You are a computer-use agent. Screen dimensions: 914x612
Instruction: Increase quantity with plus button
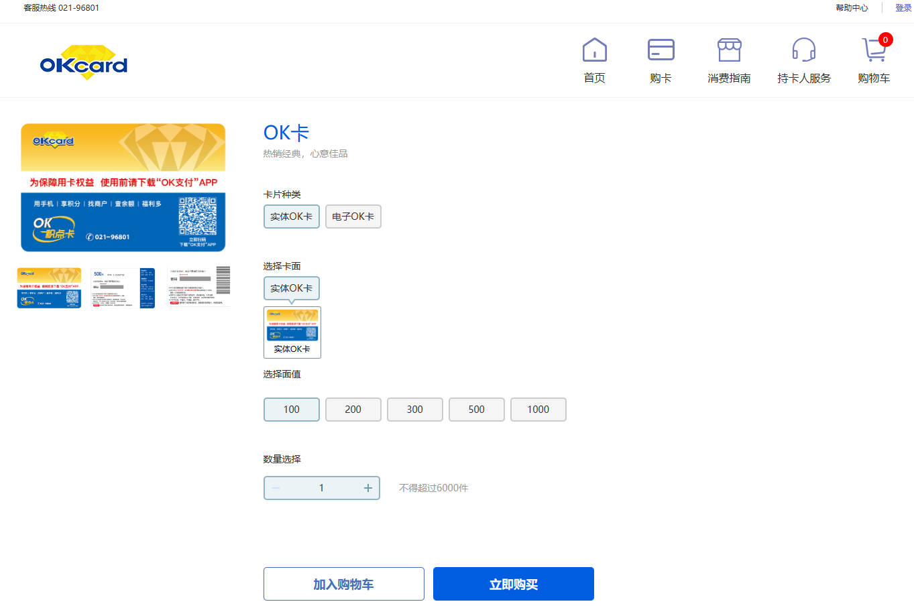coord(368,488)
